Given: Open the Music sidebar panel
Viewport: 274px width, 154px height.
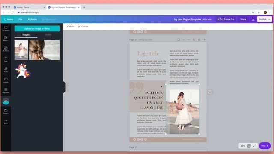Looking at the screenshot, I should point(6,70).
